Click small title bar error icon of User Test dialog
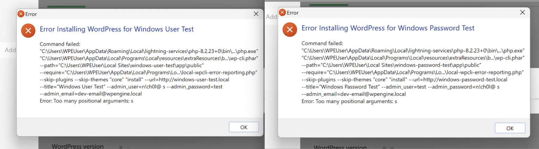The height and width of the screenshot is (149, 539). (x=21, y=14)
